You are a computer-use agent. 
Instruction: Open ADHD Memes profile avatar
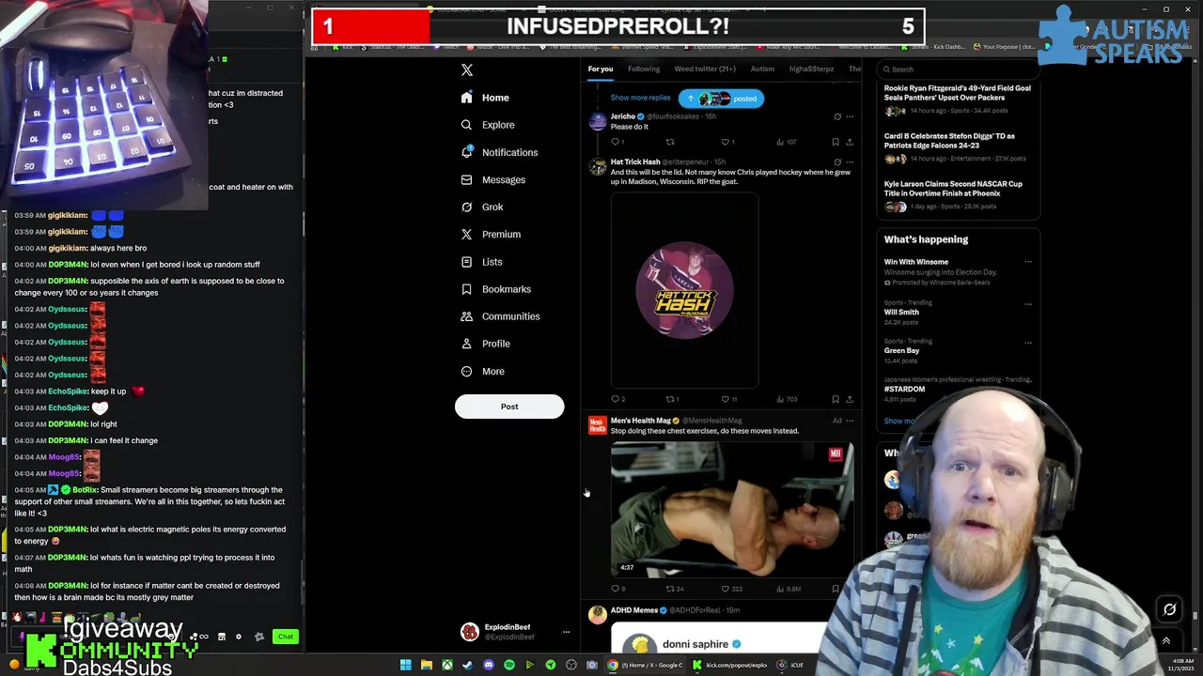click(598, 615)
